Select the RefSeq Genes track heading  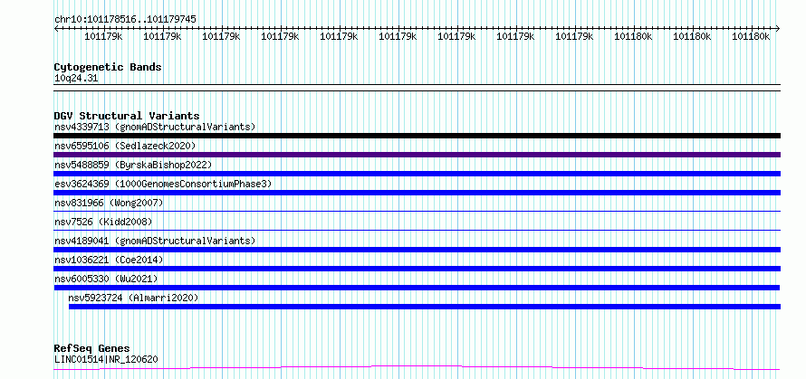(x=91, y=348)
